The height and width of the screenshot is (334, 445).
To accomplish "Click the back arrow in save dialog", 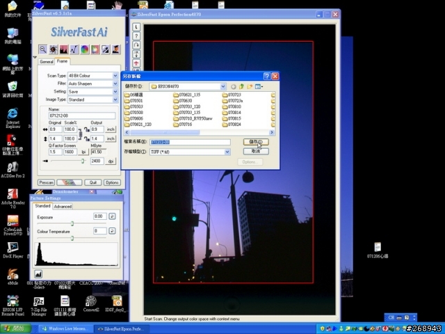I will 234,86.
